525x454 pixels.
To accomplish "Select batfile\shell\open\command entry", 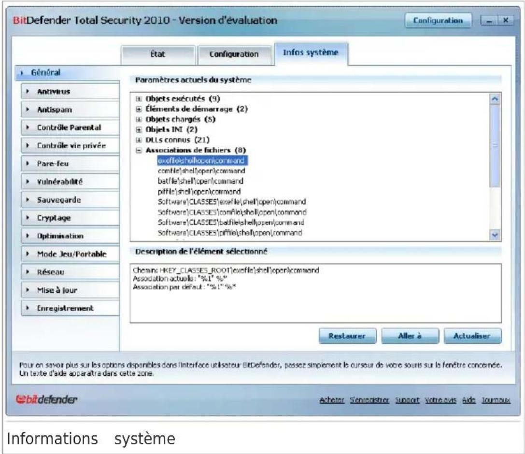I will [200, 181].
